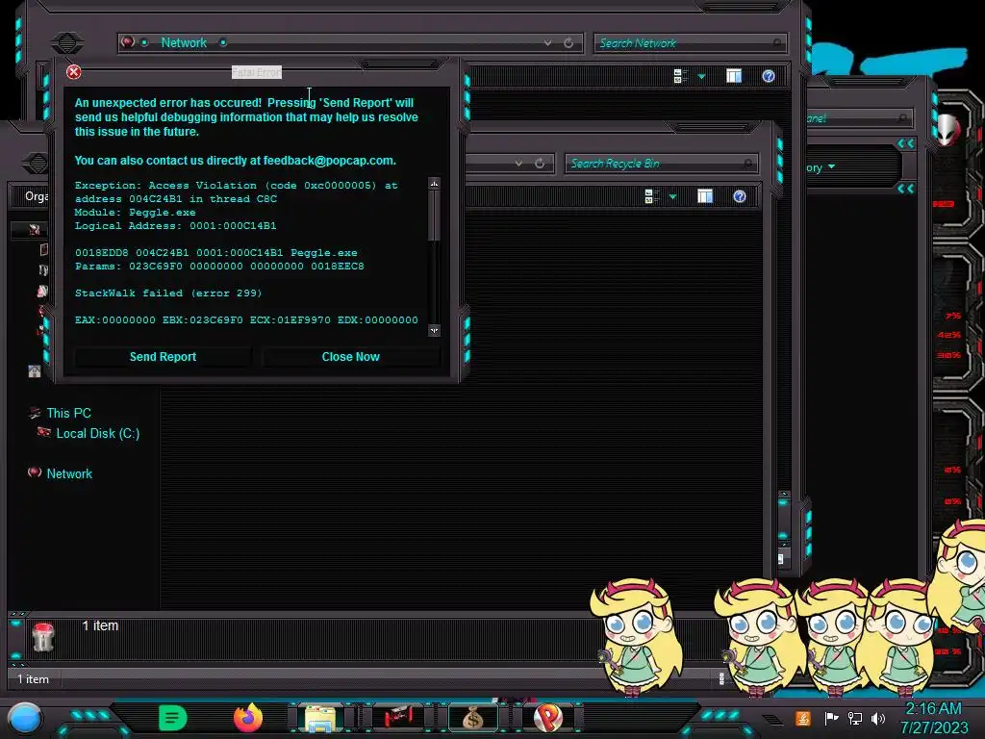The height and width of the screenshot is (739, 985).
Task: Refresh the Network window address bar
Action: coord(568,42)
